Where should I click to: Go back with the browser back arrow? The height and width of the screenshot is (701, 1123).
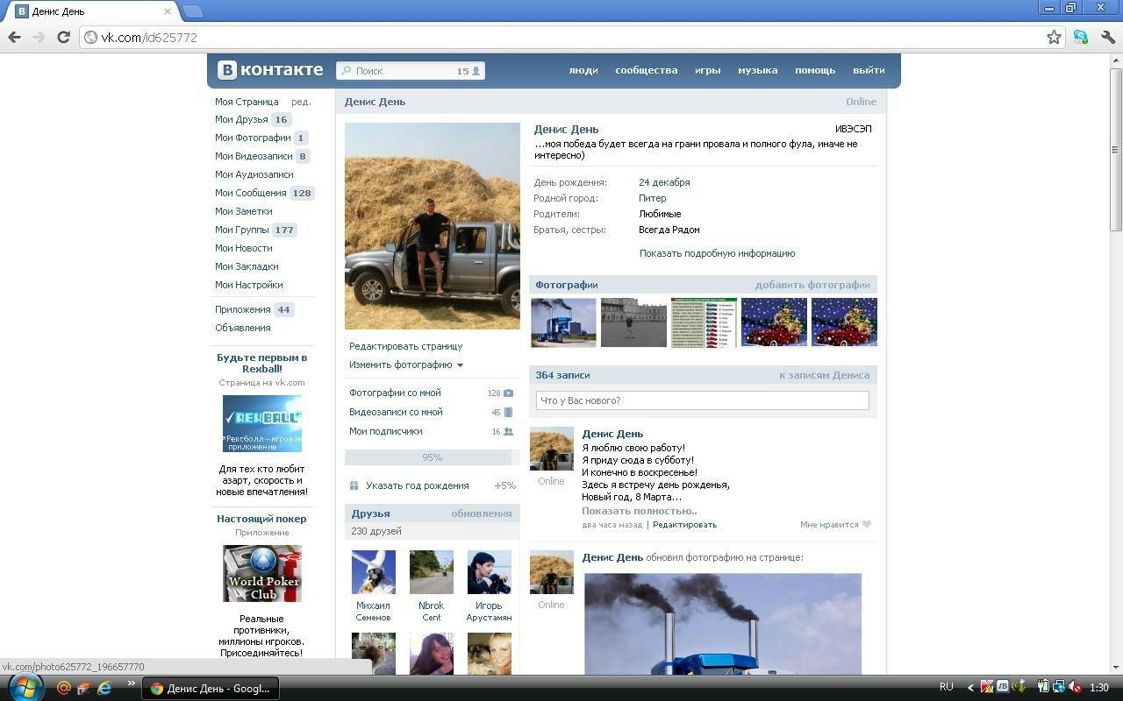pyautogui.click(x=14, y=37)
